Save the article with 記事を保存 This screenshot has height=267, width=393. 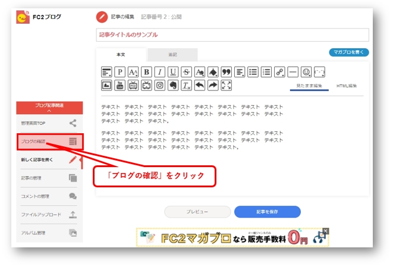[267, 212]
